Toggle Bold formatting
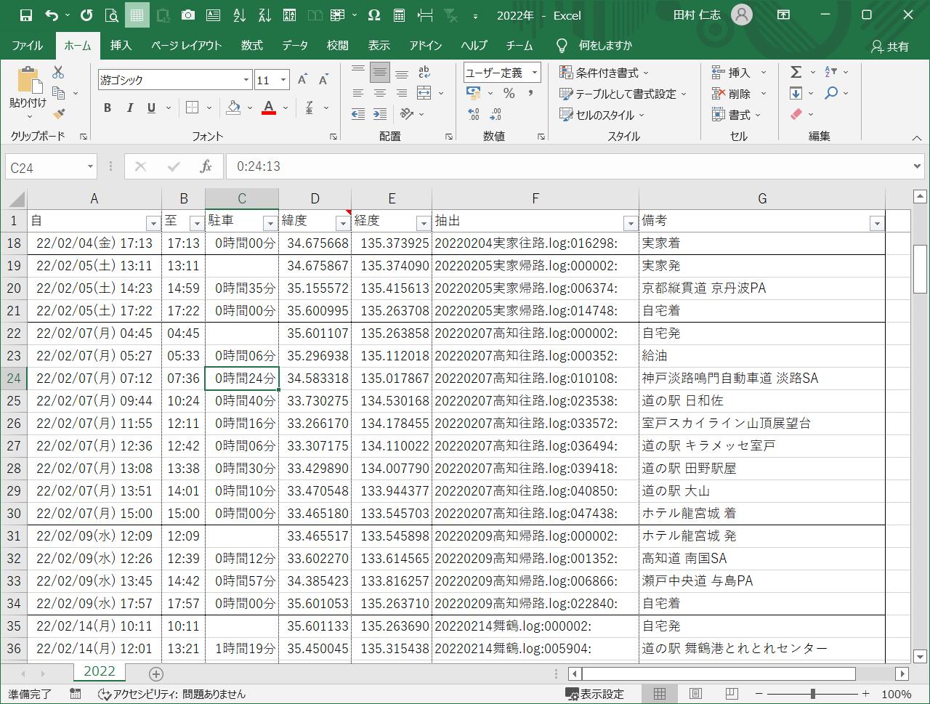 pos(108,108)
